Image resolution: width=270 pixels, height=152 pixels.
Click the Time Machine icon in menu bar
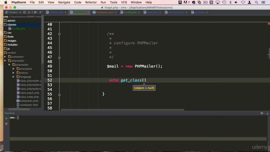(224, 3)
